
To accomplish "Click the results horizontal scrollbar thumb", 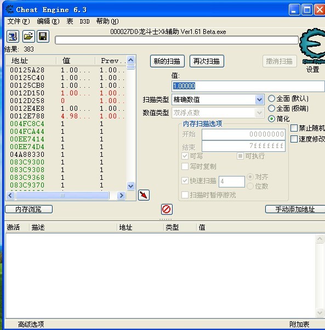I will (x=62, y=196).
